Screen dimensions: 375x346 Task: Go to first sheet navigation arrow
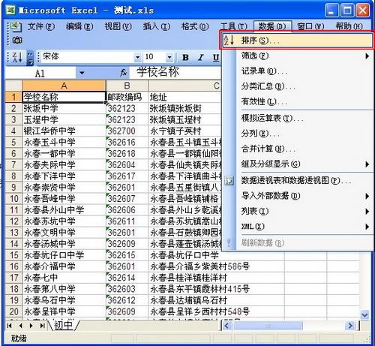point(10,326)
